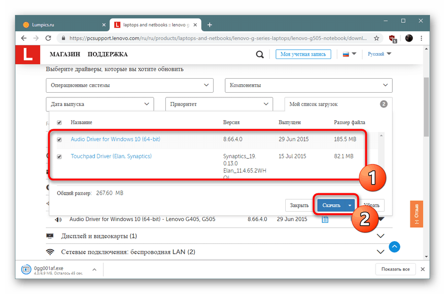Click Audio Driver Lenovo G405, G505 row
This screenshot has width=445, height=294.
point(219,220)
